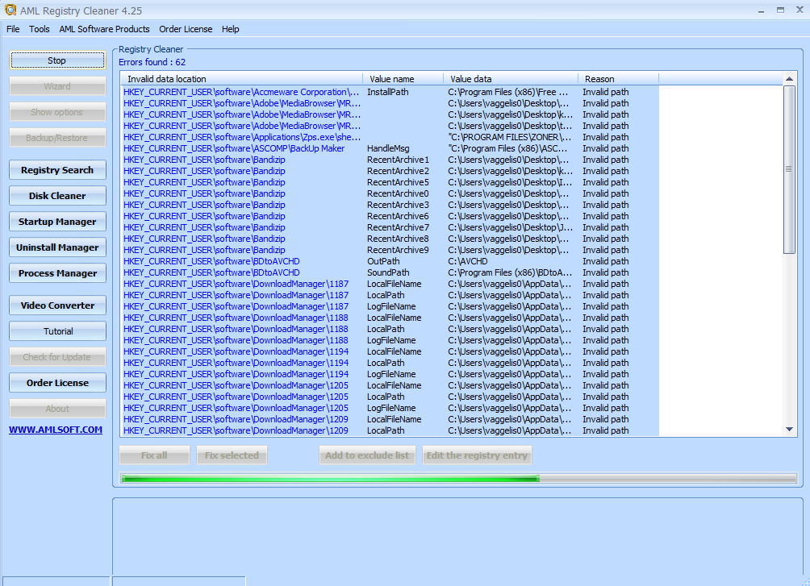The width and height of the screenshot is (810, 586).
Task: Open Startup Manager
Action: coord(57,222)
